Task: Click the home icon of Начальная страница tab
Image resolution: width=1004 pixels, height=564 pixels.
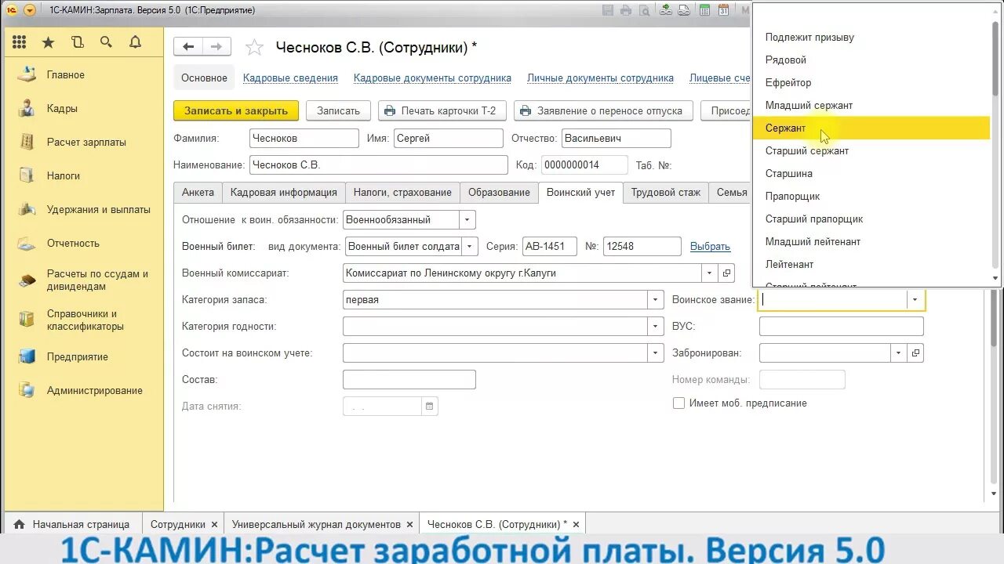Action: pyautogui.click(x=19, y=524)
